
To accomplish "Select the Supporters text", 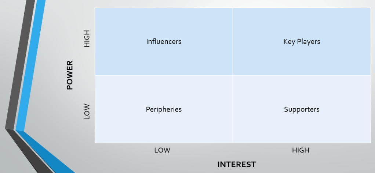I will click(x=302, y=109).
